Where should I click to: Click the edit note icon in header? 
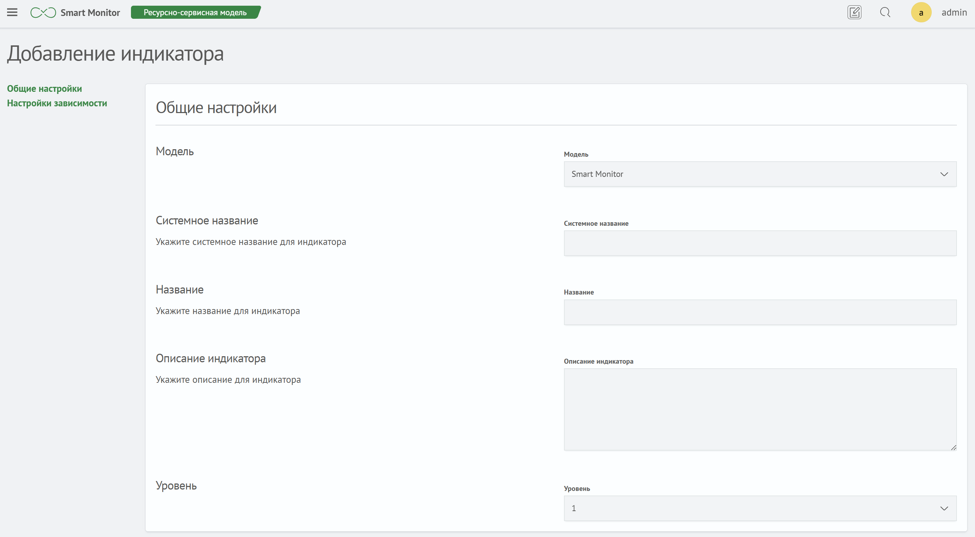tap(854, 12)
